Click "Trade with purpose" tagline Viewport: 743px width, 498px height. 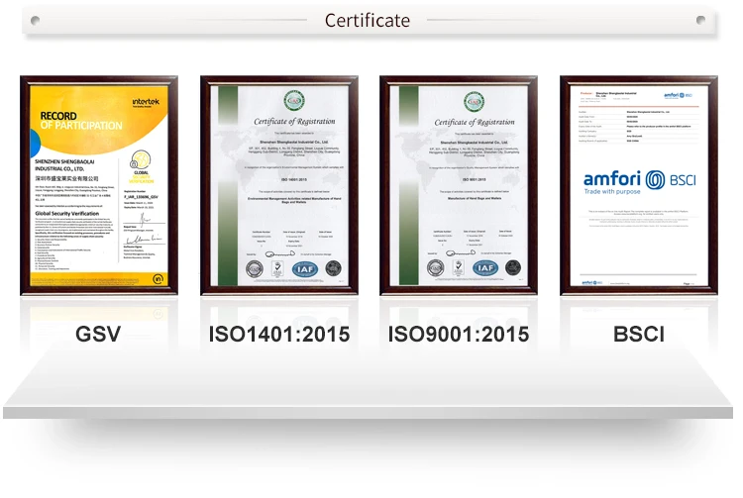pos(612,192)
